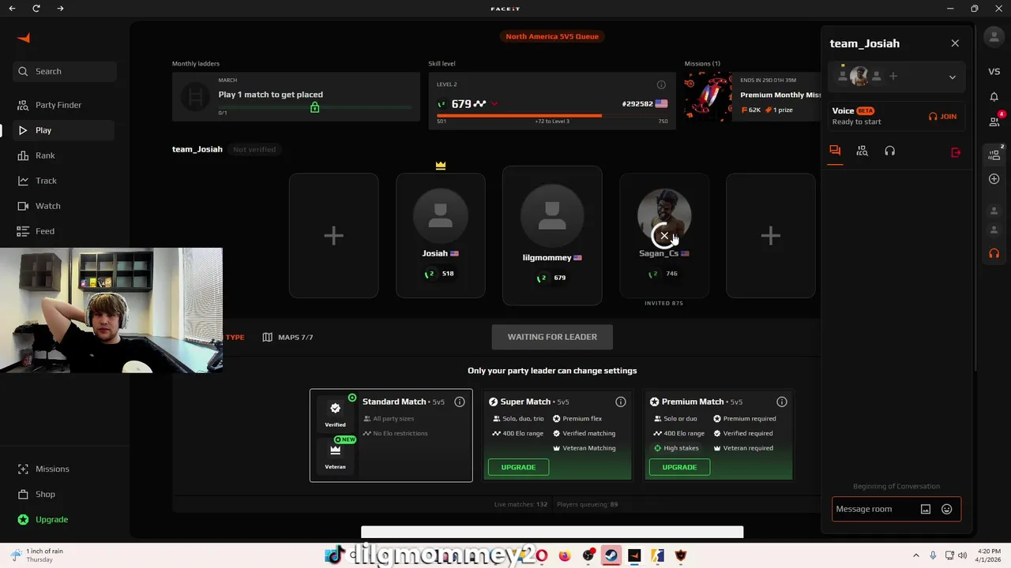Click UPGRADE under Super Match

pyautogui.click(x=518, y=467)
